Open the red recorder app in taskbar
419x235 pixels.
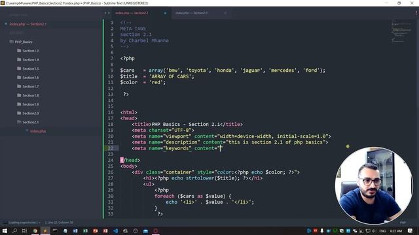coord(156,230)
